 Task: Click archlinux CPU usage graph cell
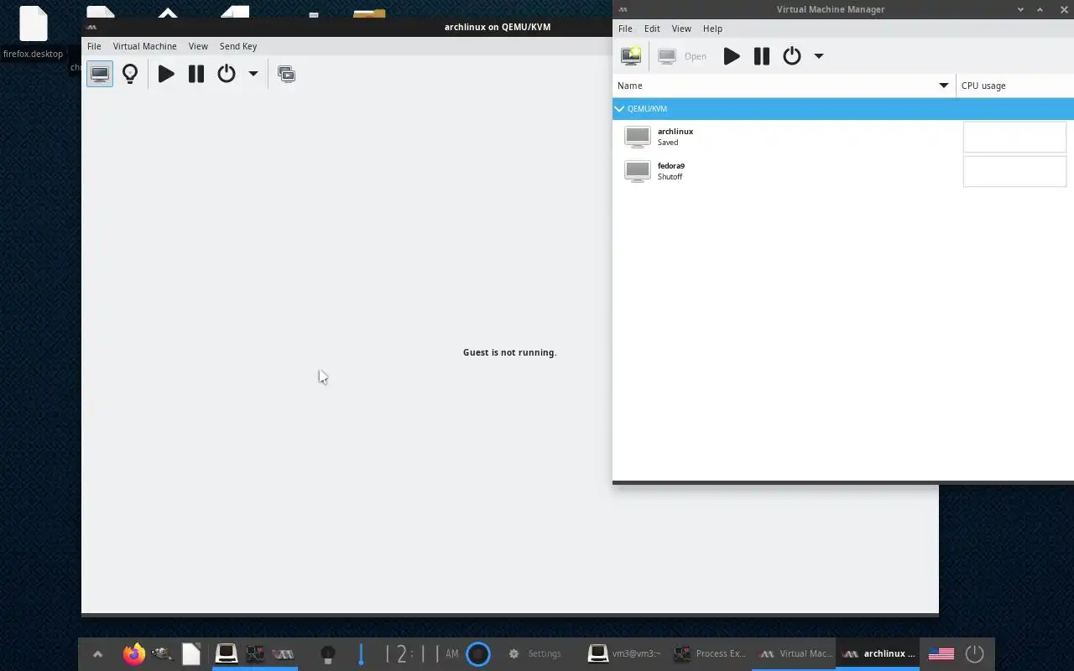point(1014,137)
